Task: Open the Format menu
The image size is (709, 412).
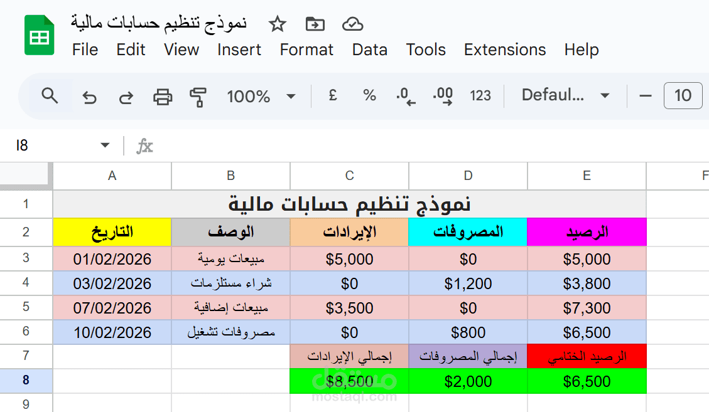Action: [x=306, y=50]
